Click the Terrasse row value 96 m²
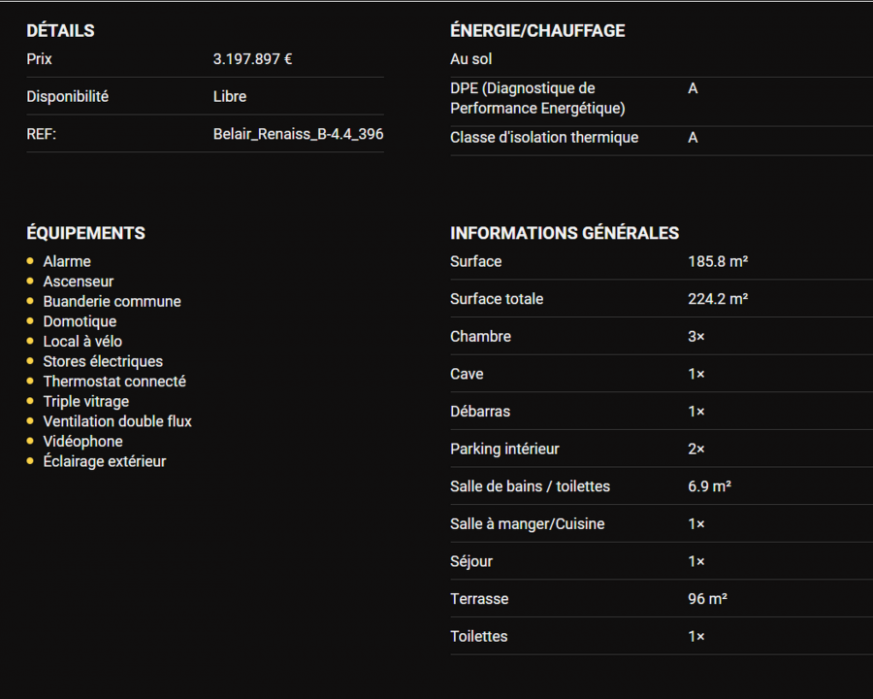 707,599
